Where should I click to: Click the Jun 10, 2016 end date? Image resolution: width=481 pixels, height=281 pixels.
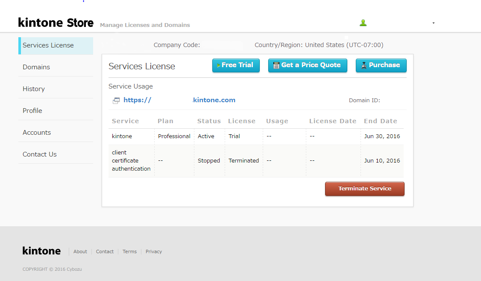(382, 161)
